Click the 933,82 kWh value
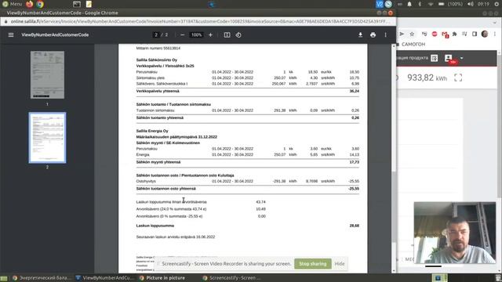 click(x=427, y=78)
